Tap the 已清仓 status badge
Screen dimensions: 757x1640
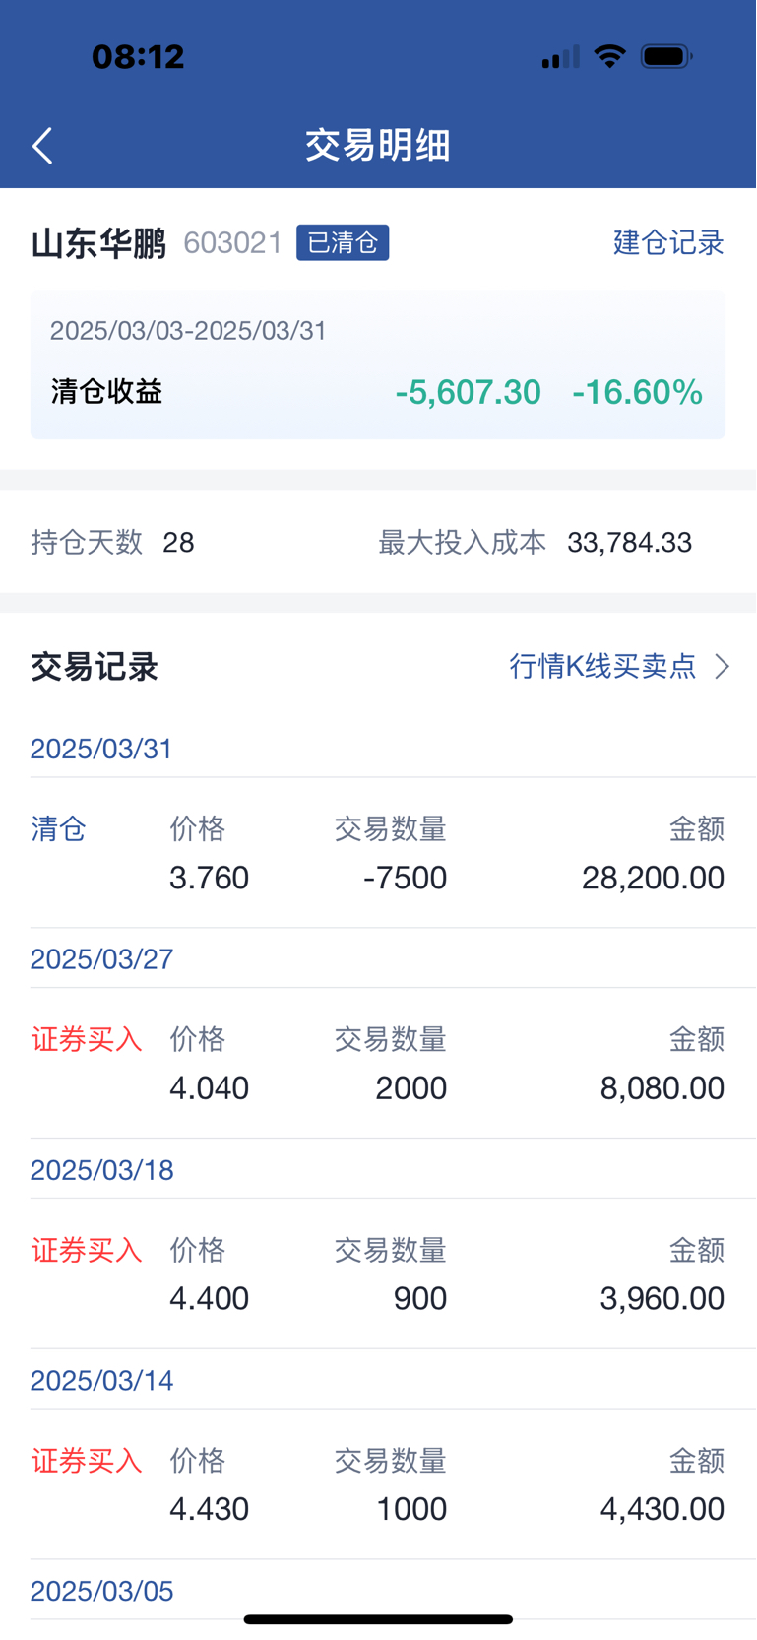pos(343,242)
